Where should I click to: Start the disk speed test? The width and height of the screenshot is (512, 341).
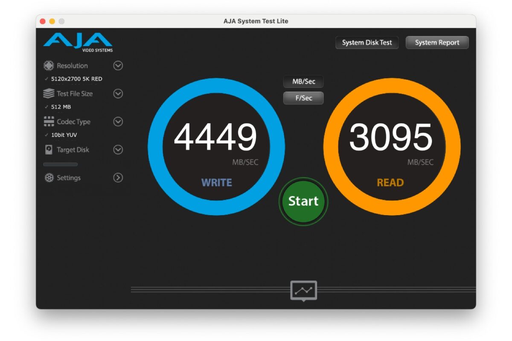point(303,201)
